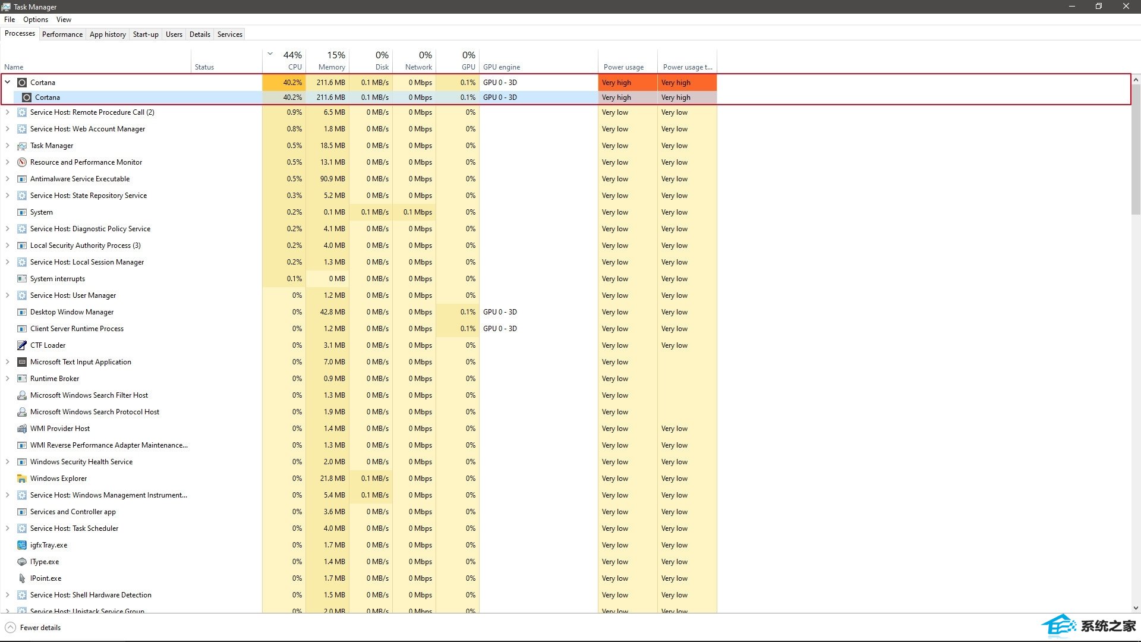Viewport: 1141px width, 642px height.
Task: Click the Task Manager title bar icon
Action: click(6, 7)
